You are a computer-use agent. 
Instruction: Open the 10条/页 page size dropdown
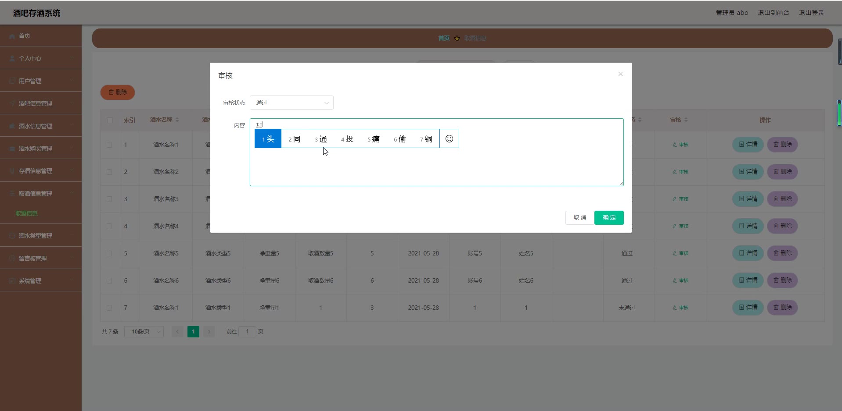(x=144, y=332)
